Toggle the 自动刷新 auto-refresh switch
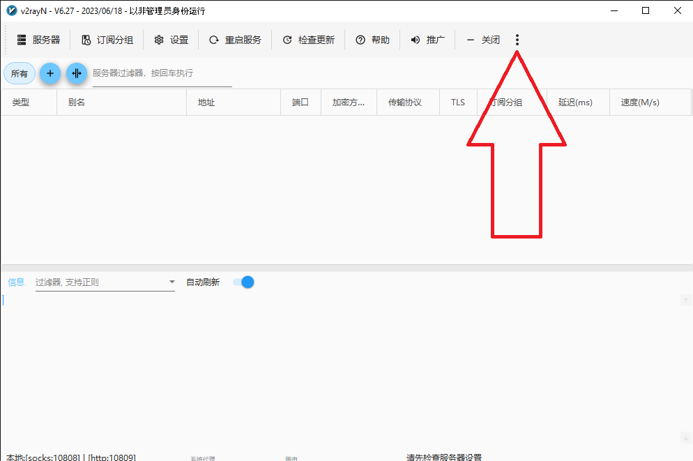This screenshot has width=693, height=461. click(x=243, y=282)
